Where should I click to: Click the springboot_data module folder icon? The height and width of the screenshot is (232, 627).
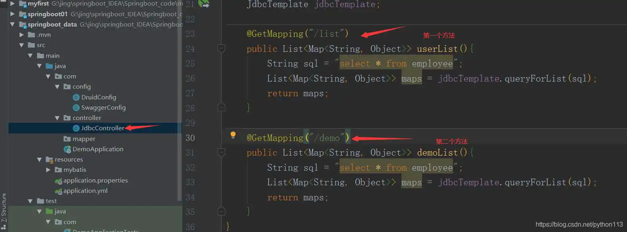[23, 25]
